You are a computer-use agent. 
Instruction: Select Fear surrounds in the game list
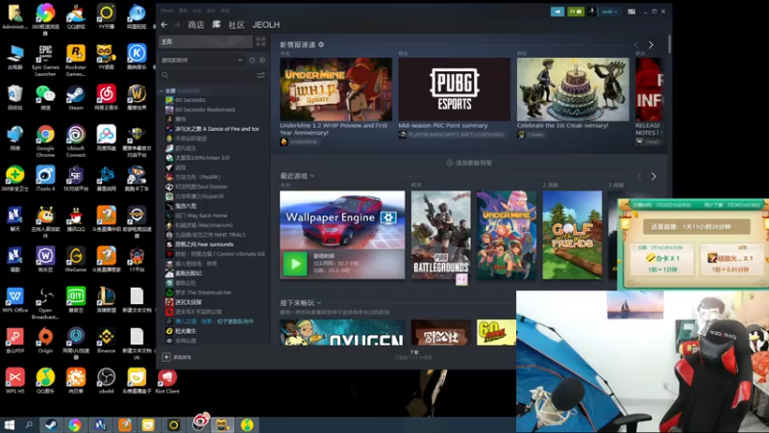point(204,244)
